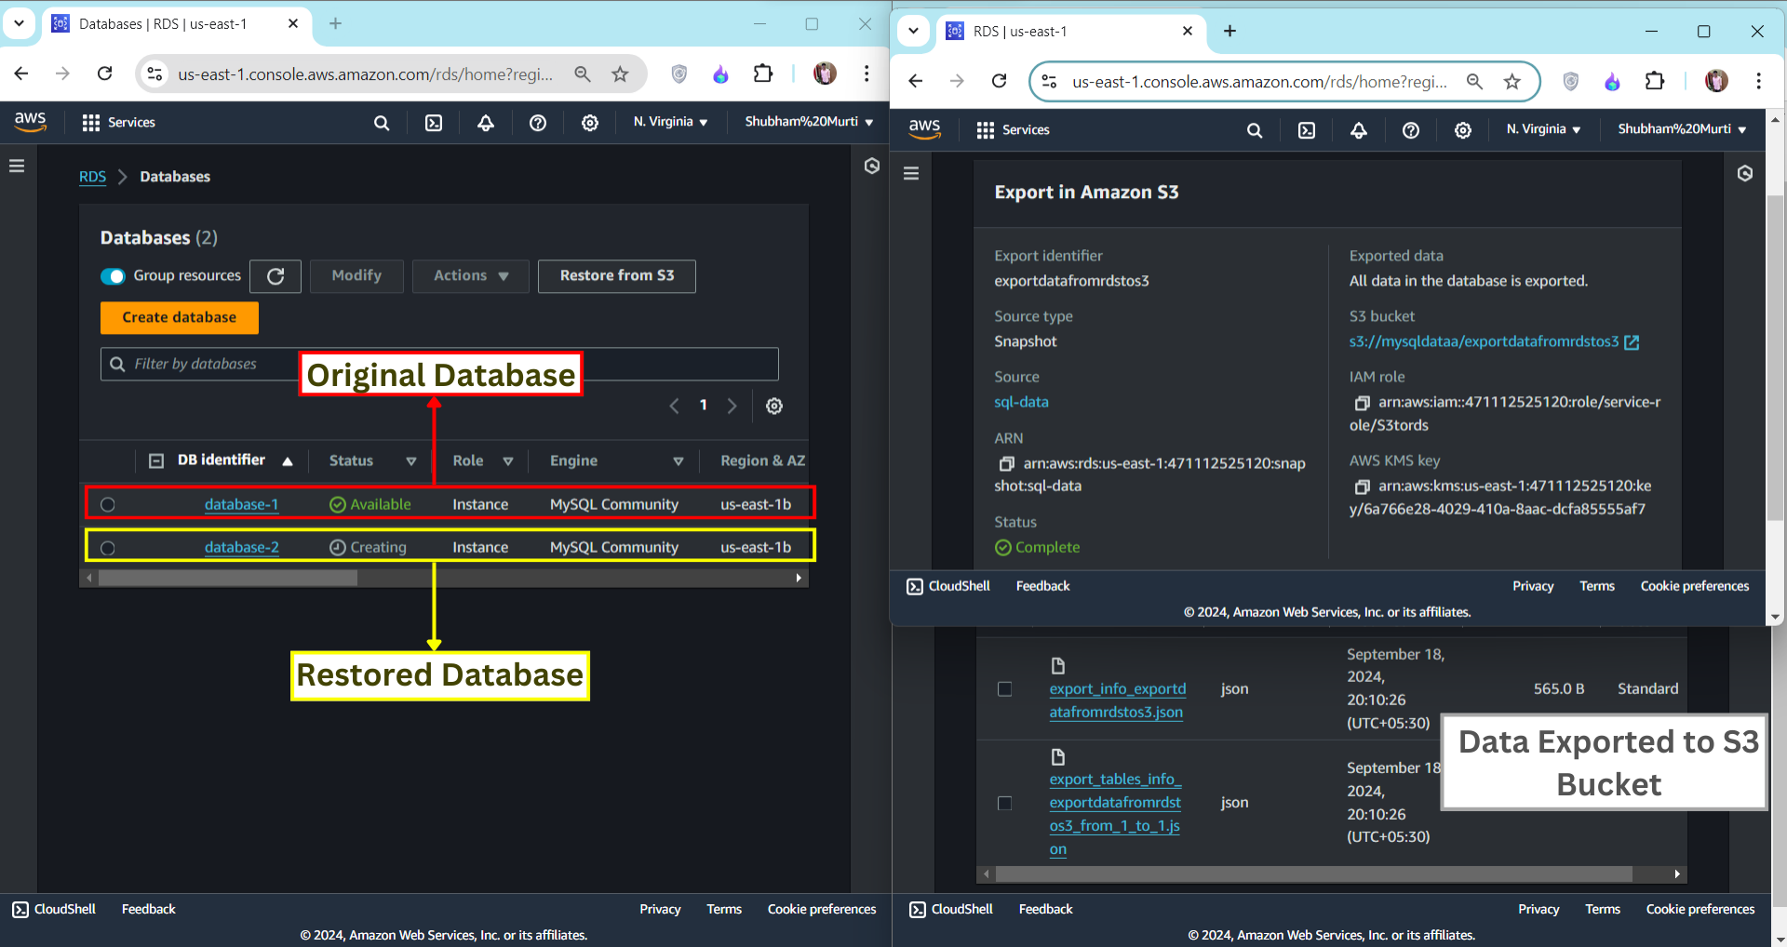
Task: Open N. Virginia region menu in right window
Action: pos(1543,129)
